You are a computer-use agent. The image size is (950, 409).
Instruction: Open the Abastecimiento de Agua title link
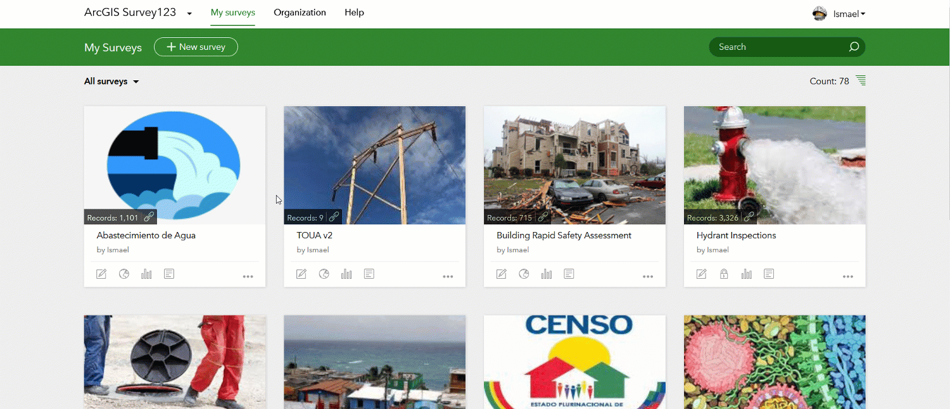[x=146, y=235]
